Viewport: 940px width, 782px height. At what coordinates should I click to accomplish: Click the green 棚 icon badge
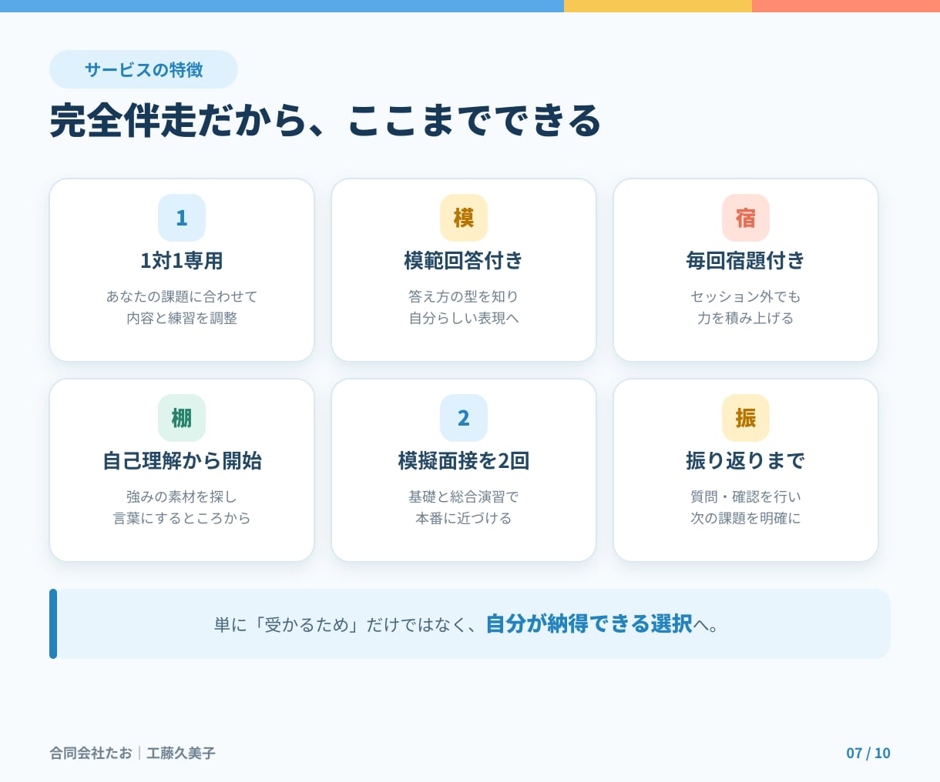(x=182, y=418)
